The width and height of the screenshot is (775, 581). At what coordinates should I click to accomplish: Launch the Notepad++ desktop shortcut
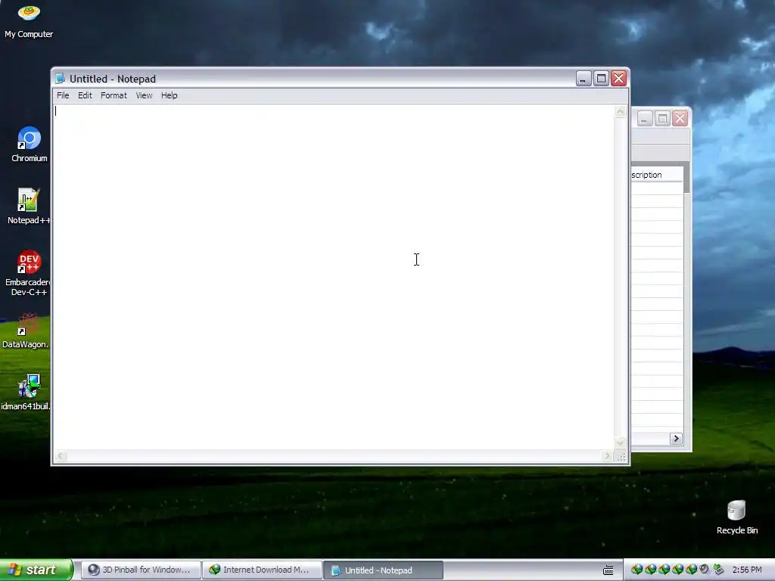[29, 206]
